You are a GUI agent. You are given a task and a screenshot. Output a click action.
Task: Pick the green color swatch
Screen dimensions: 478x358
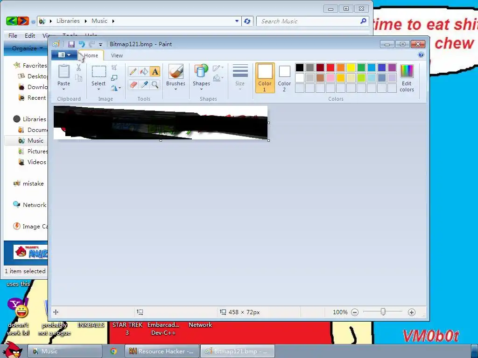pos(361,68)
